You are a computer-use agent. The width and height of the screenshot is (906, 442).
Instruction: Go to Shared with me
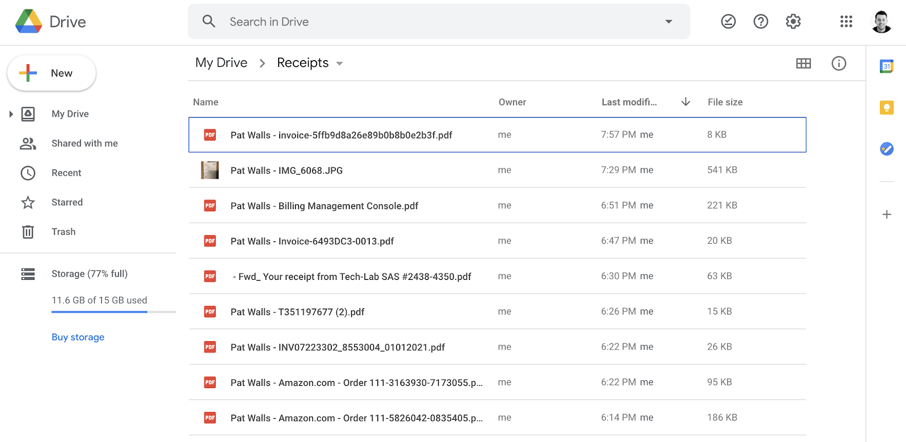84,143
